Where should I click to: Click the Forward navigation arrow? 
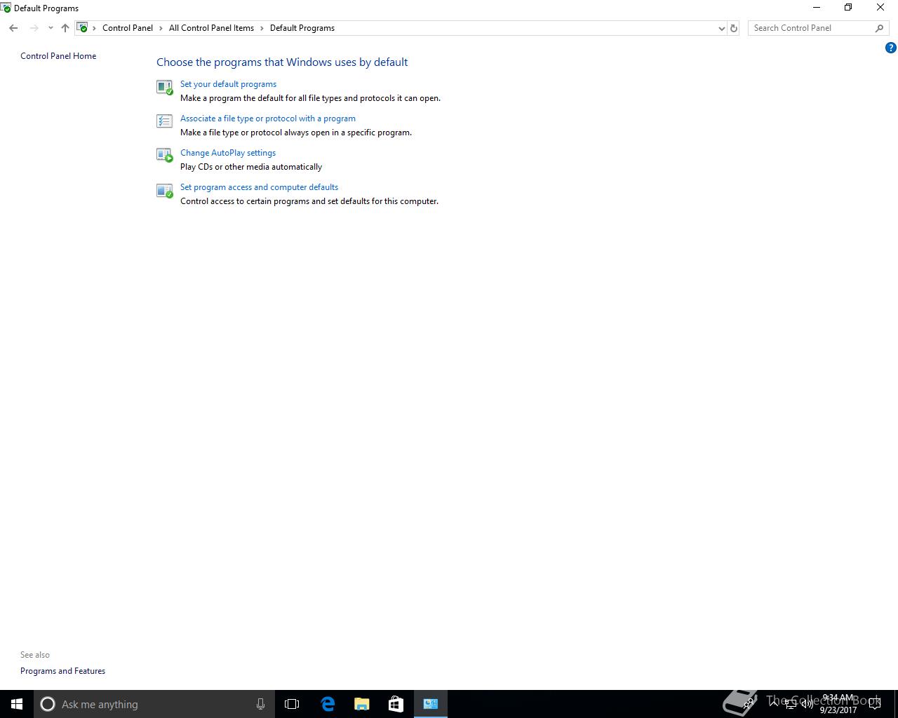[x=34, y=28]
